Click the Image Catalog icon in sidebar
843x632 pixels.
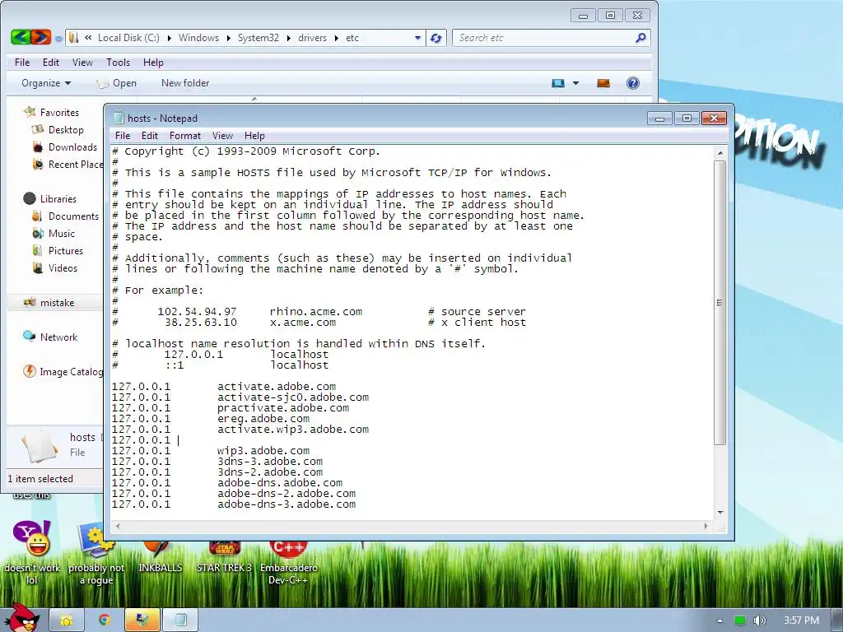pyautogui.click(x=29, y=371)
